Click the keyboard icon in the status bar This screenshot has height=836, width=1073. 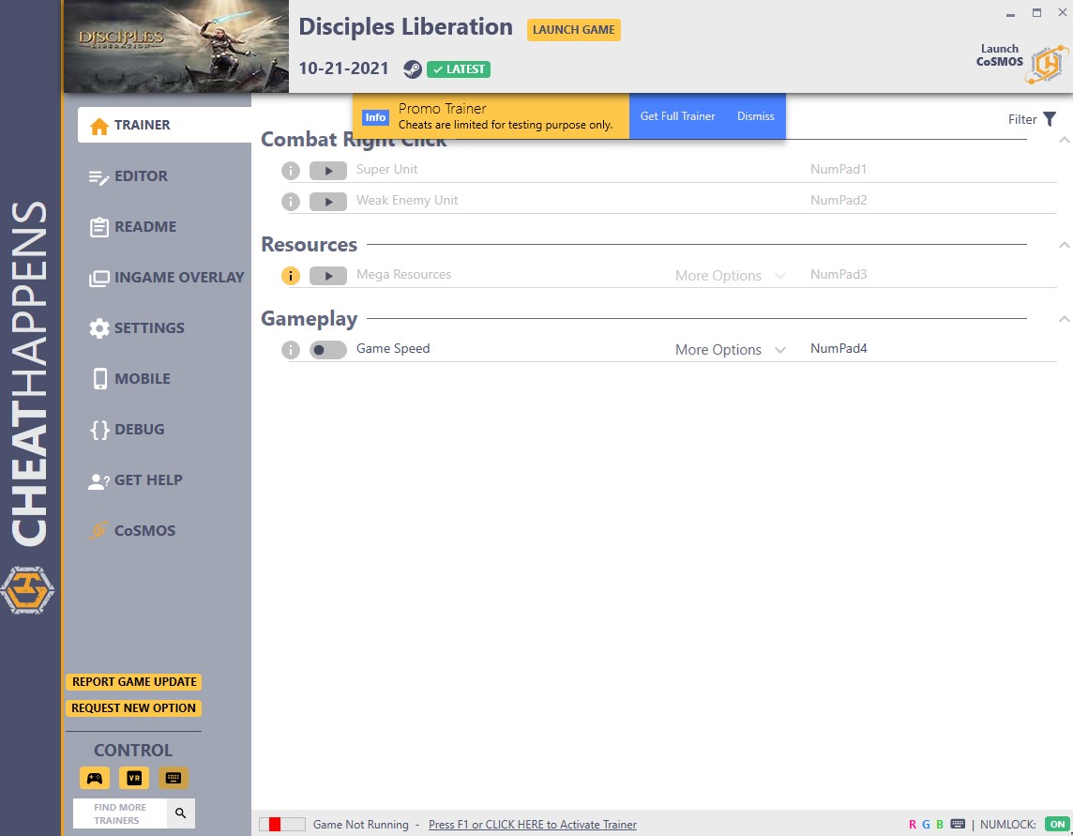pyautogui.click(x=958, y=824)
